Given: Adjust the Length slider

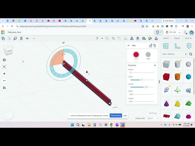Looking at the screenshot, I should click(x=146, y=87).
